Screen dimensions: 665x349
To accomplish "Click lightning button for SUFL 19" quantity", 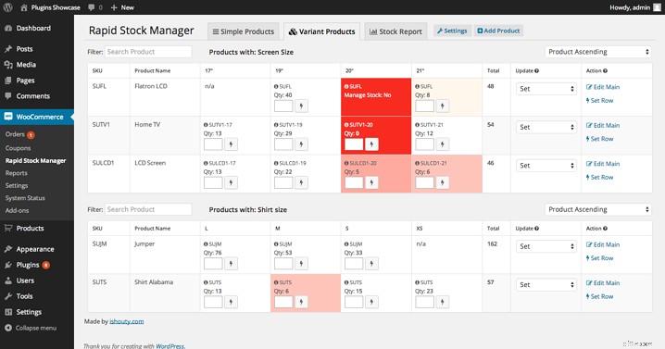I will (x=301, y=106).
